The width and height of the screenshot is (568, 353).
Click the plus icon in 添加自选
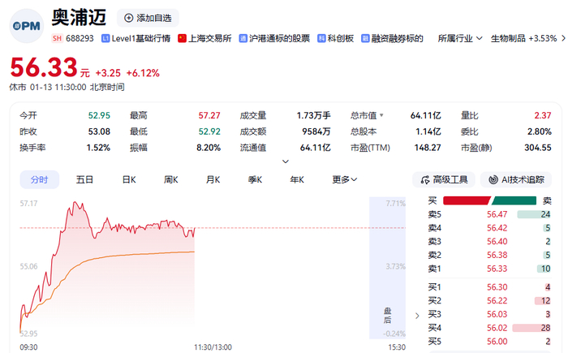pos(128,18)
